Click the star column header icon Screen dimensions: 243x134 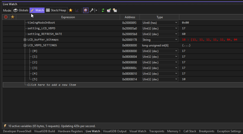(13, 17)
